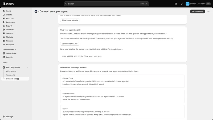The width and height of the screenshot is (213, 120).
Task: Click the pin dot next to Marz Blog Writer
Action: click(x=27, y=68)
